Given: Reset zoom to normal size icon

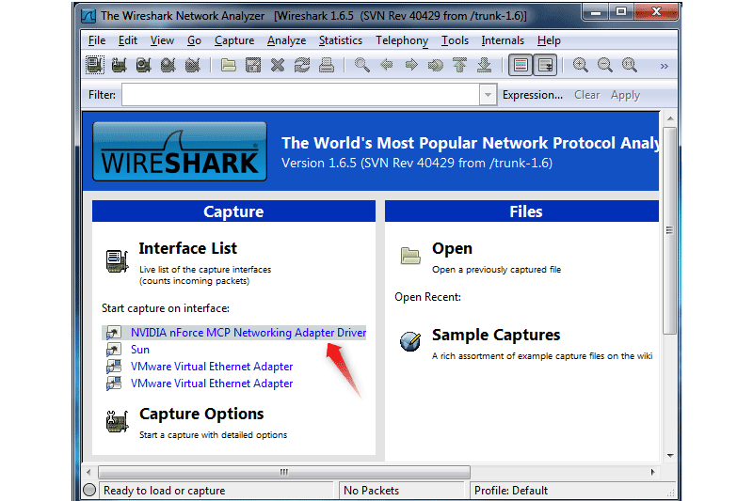Looking at the screenshot, I should 630,65.
